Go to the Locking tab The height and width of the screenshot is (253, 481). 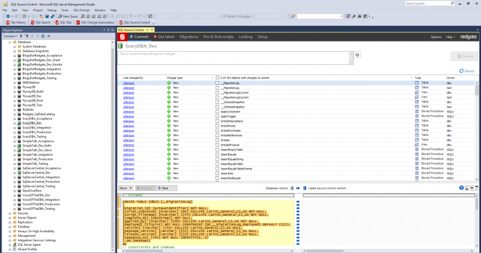pyautogui.click(x=246, y=37)
